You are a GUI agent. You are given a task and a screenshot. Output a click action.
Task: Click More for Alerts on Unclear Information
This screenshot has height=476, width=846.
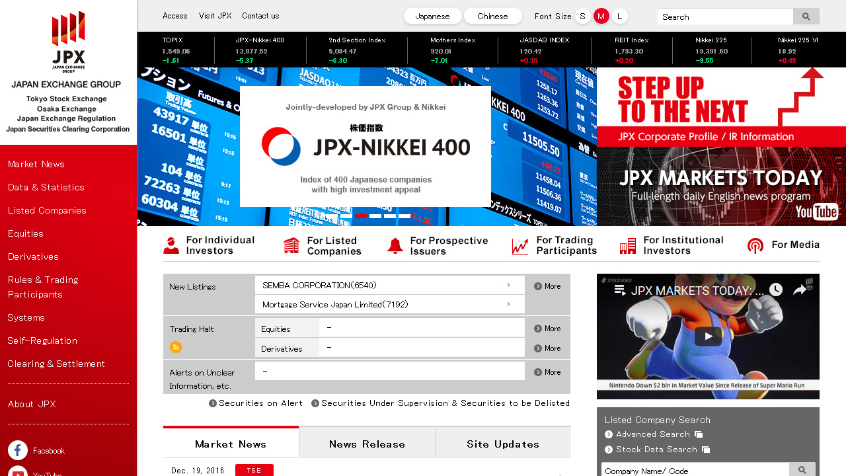547,372
